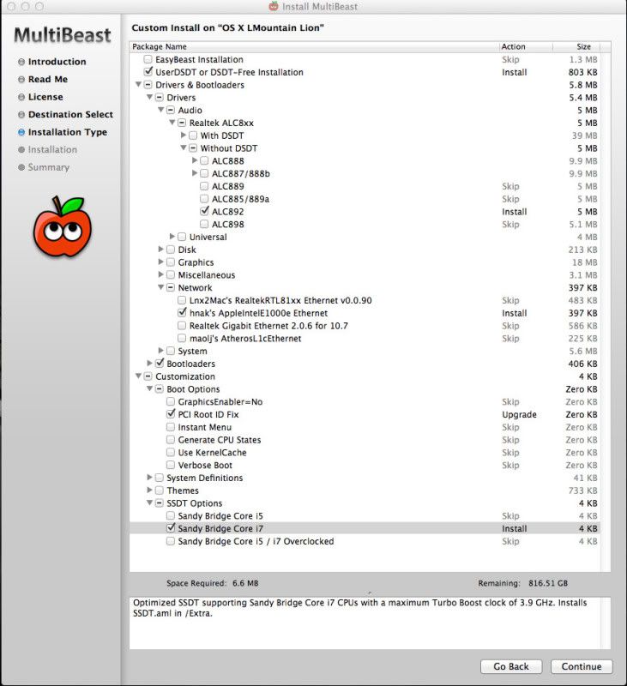
Task: Click the MultiBeast apple mascot logo
Action: click(63, 226)
